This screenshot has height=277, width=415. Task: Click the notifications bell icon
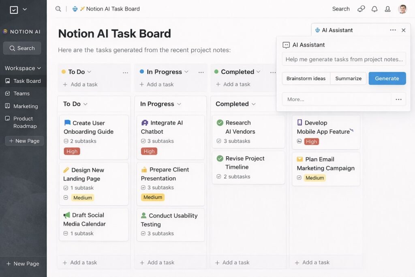point(374,9)
